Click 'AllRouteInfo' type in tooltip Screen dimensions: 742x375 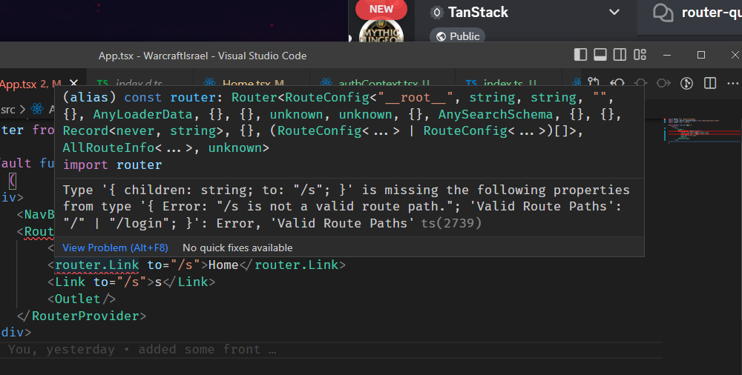pyautogui.click(x=108, y=147)
